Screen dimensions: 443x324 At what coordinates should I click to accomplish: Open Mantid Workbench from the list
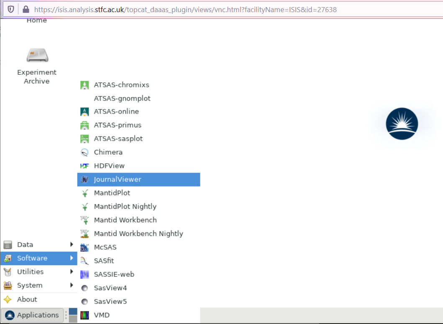click(x=125, y=220)
